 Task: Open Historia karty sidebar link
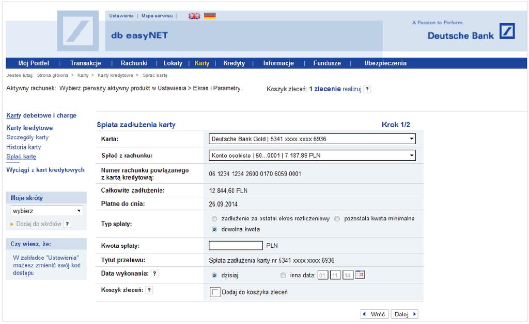pyautogui.click(x=24, y=147)
